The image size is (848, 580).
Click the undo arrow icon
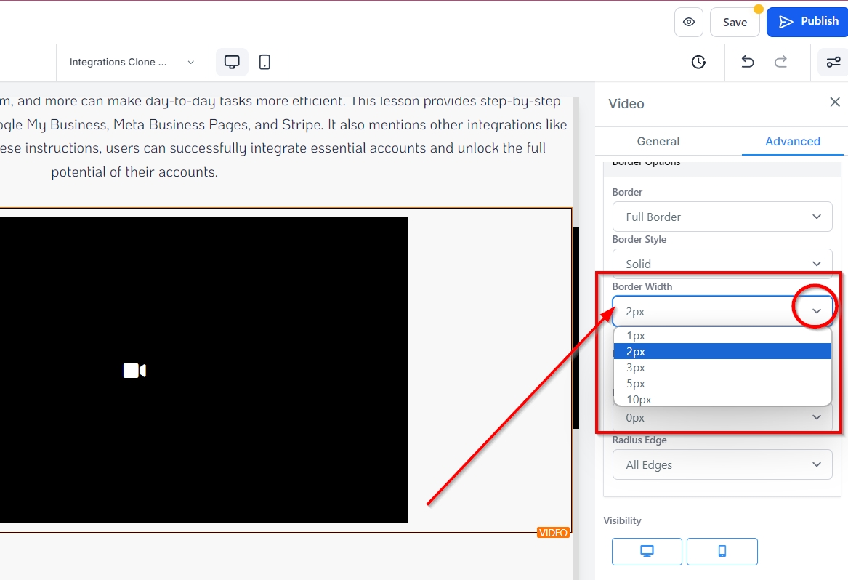coord(747,62)
